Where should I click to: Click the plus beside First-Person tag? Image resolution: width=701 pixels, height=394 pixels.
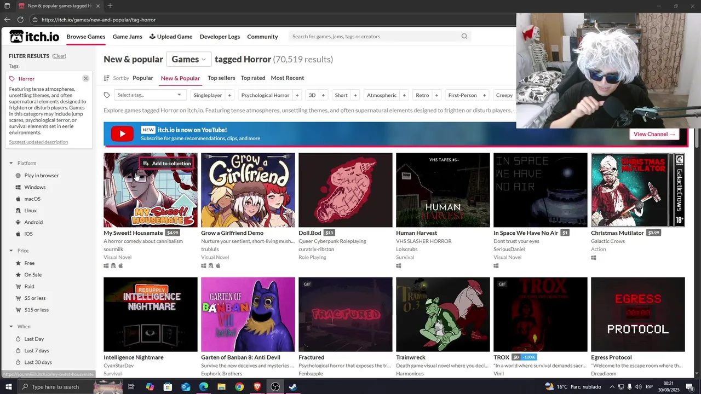tap(484, 95)
